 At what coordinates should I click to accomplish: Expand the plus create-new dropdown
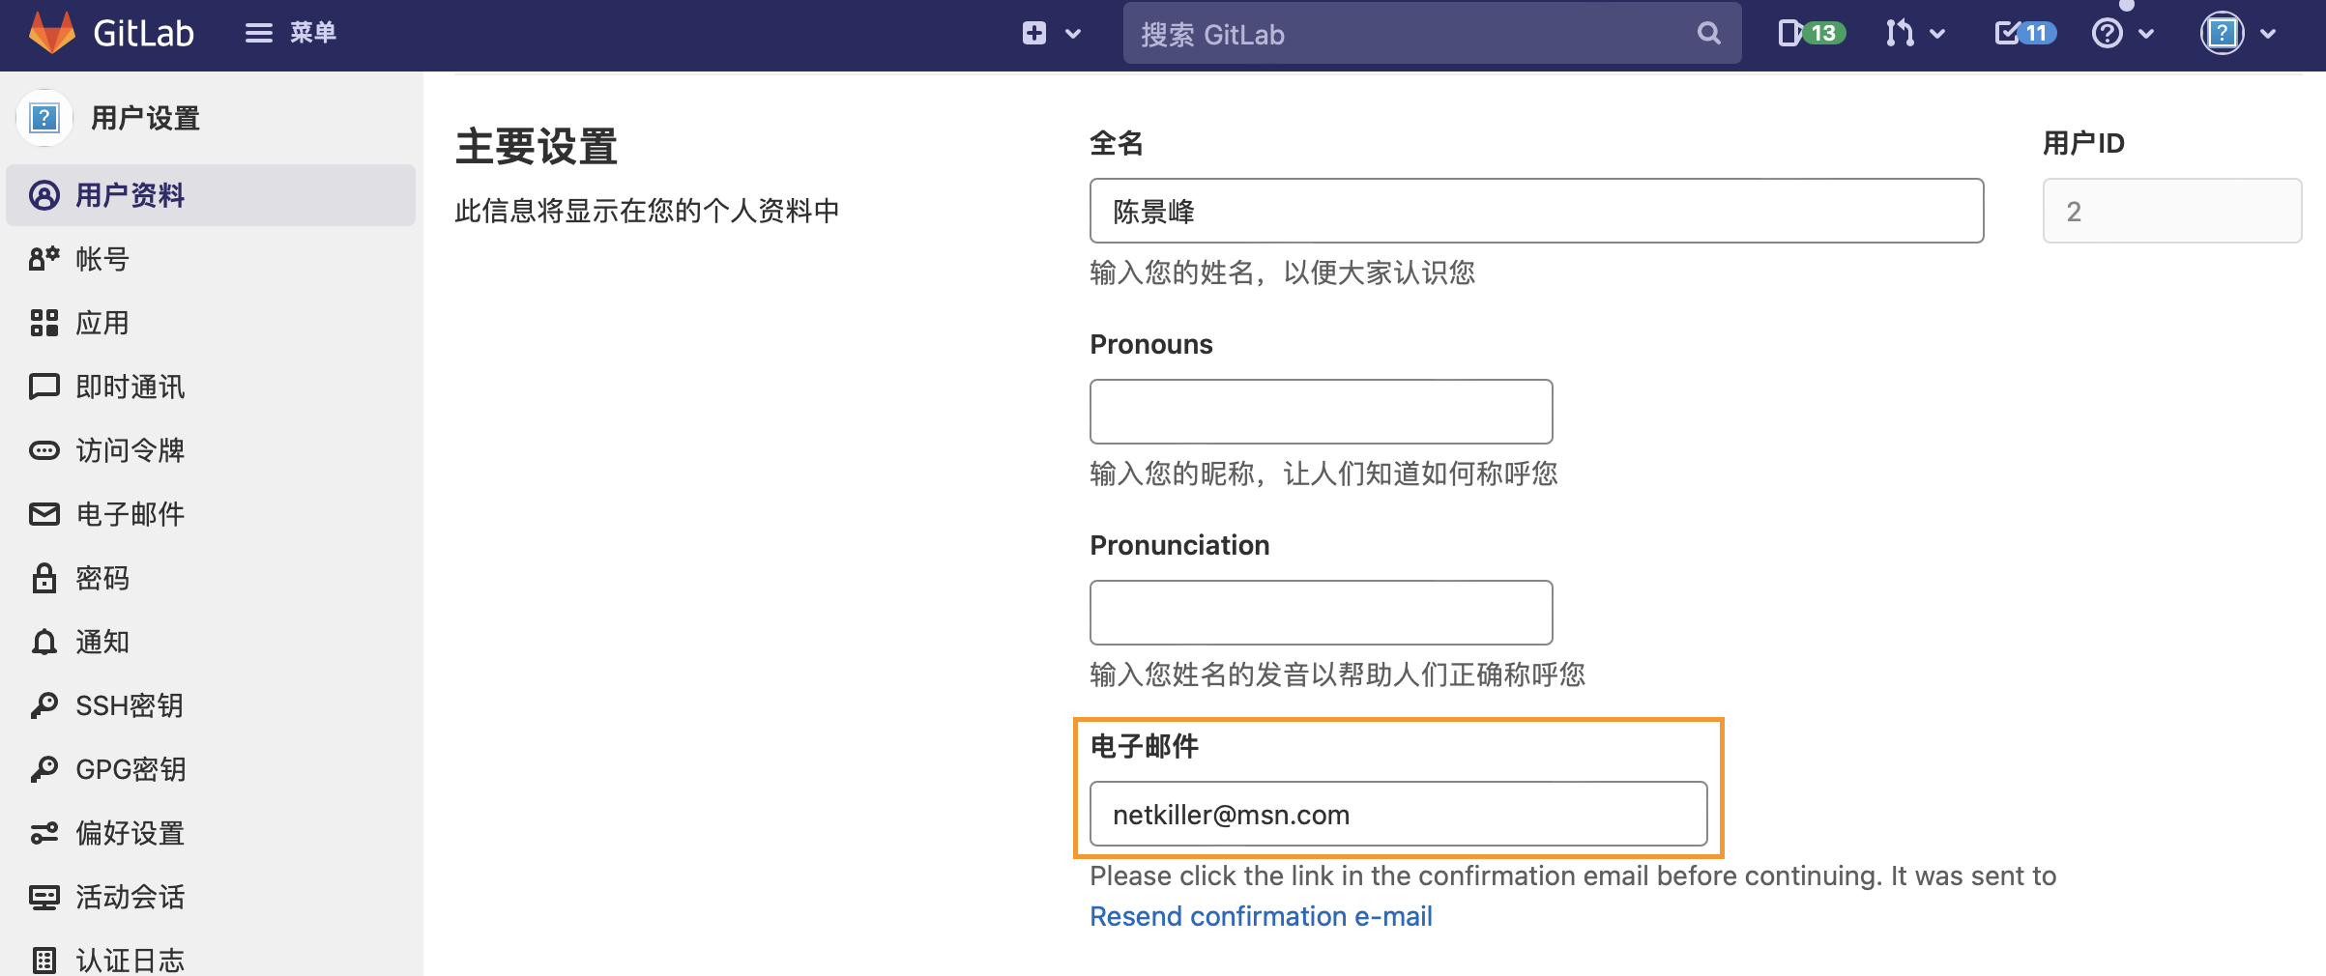click(x=1052, y=33)
